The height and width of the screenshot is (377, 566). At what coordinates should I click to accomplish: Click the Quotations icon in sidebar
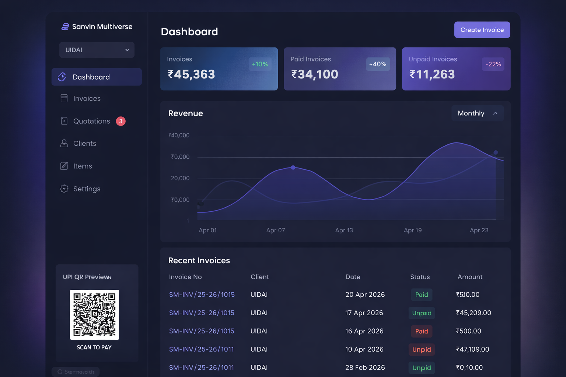[x=63, y=121]
